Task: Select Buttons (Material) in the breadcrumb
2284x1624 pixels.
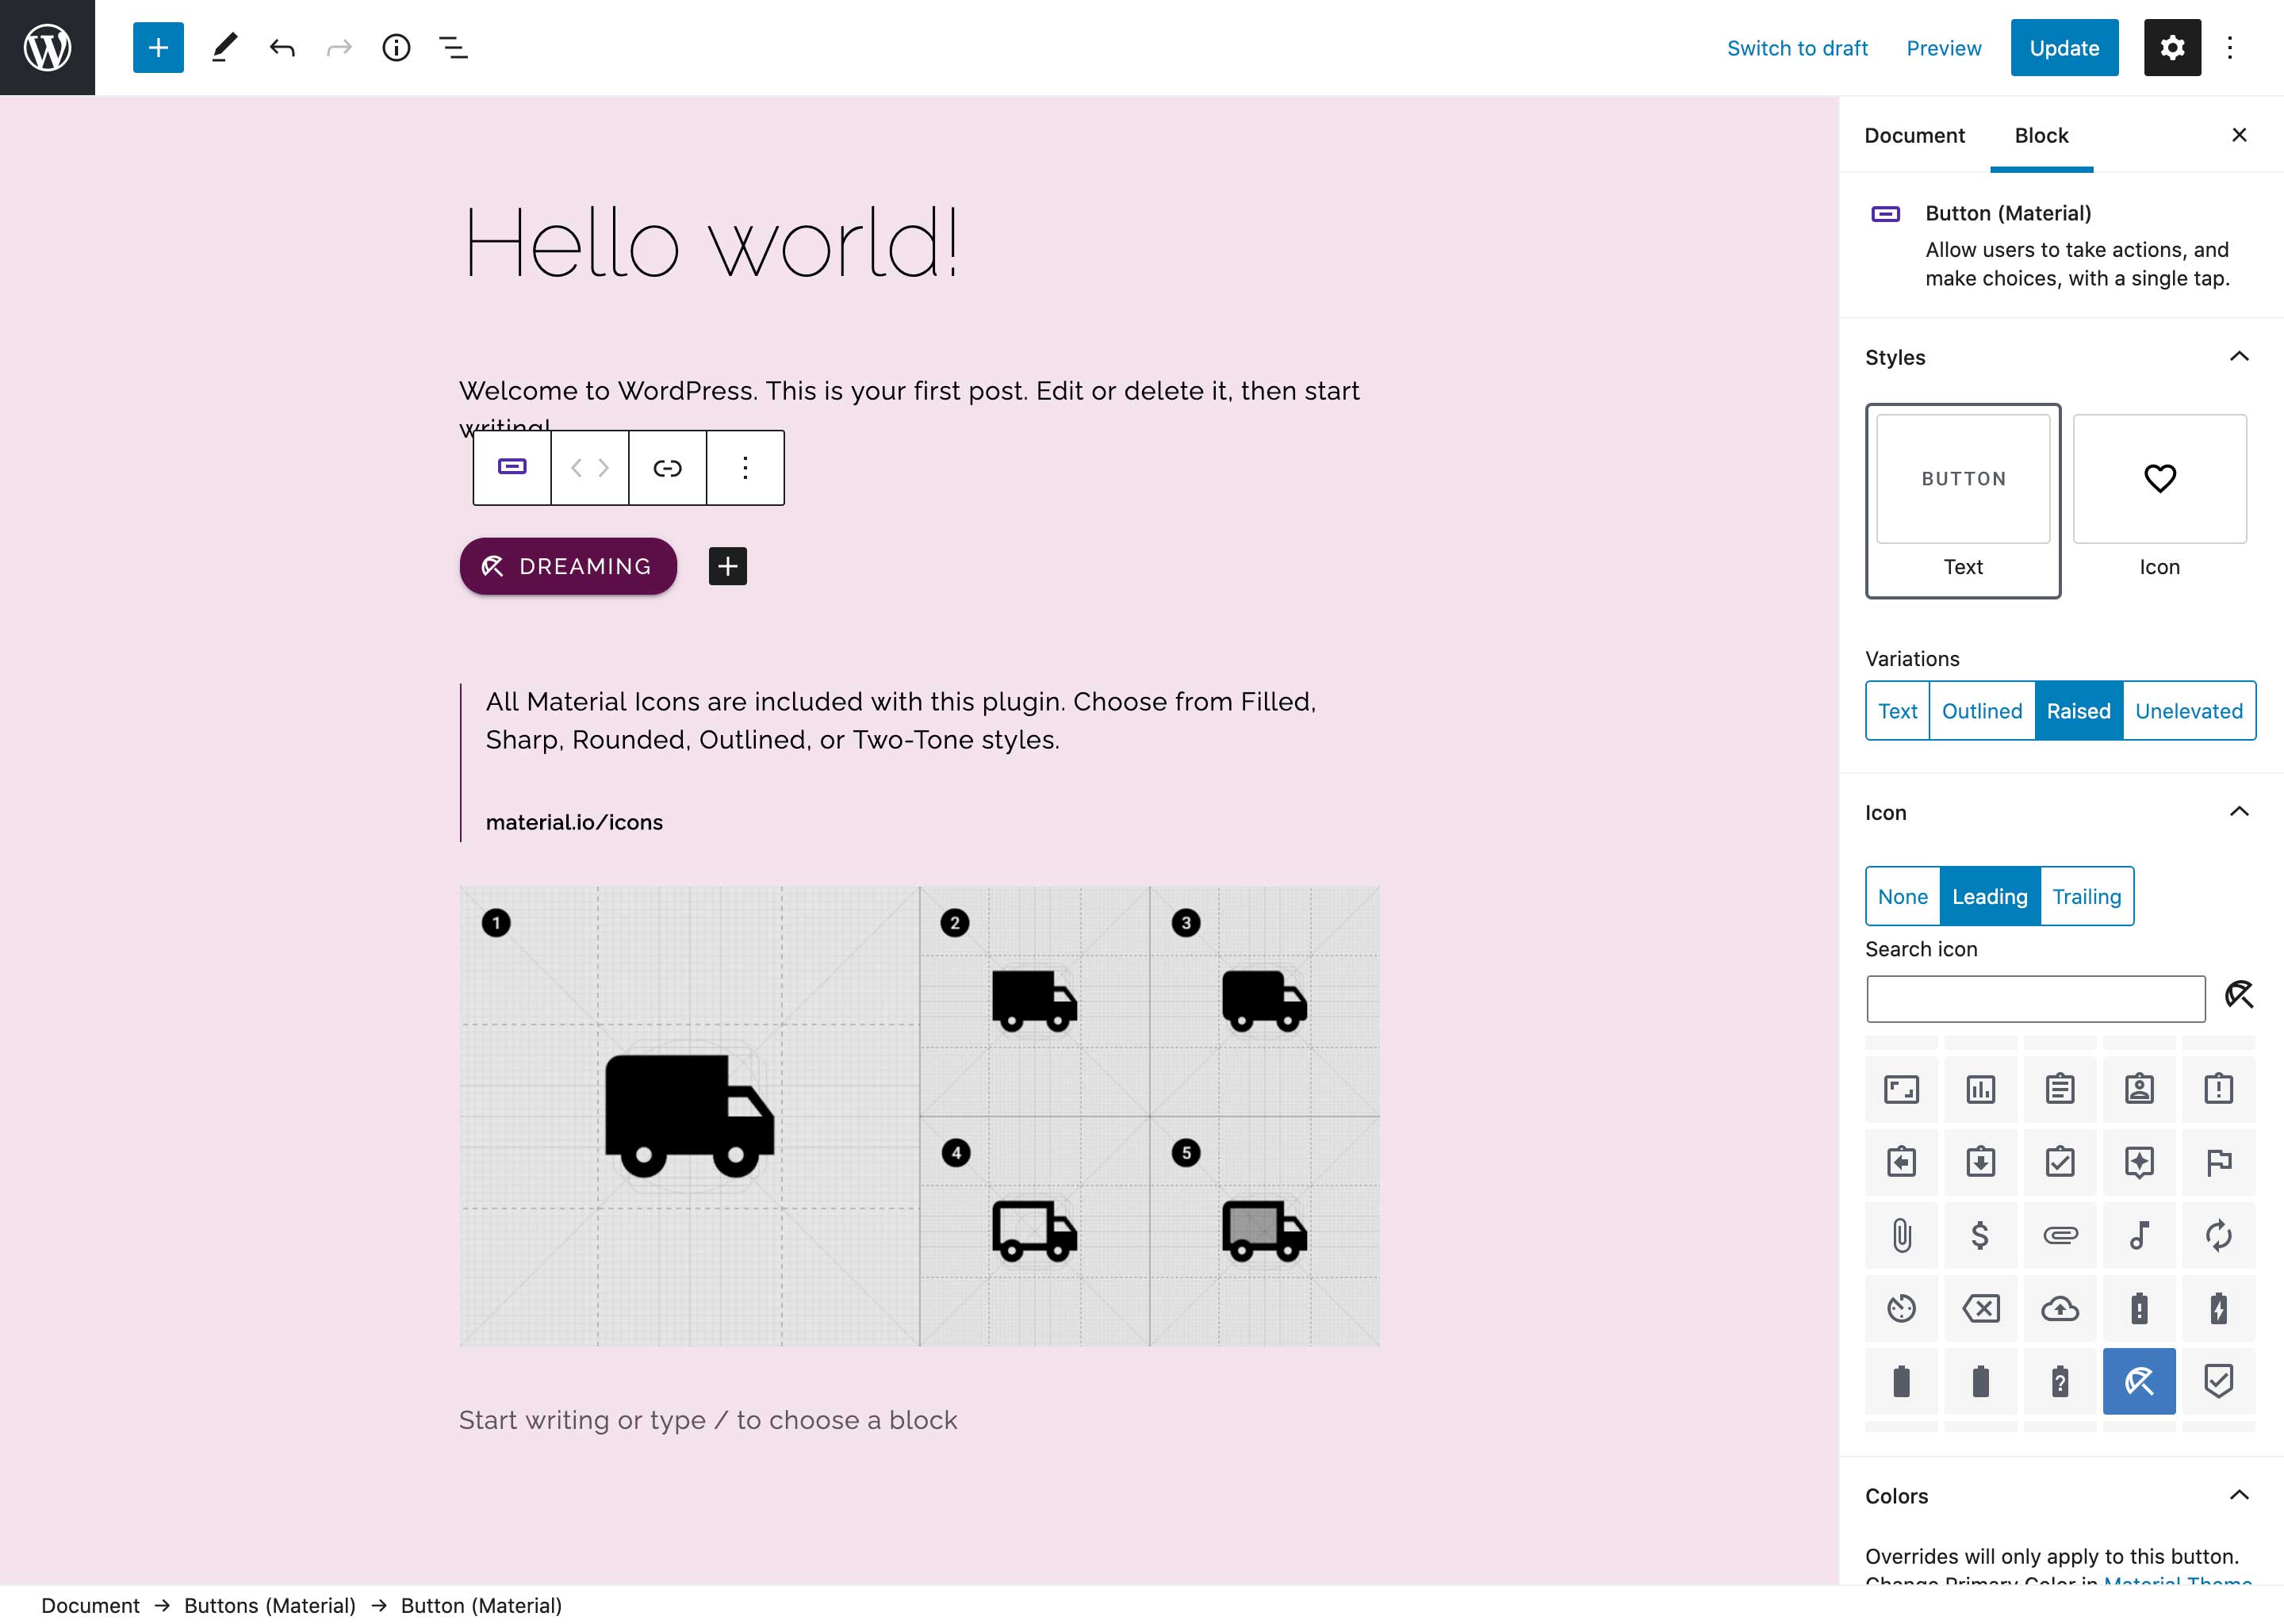Action: [270, 1605]
